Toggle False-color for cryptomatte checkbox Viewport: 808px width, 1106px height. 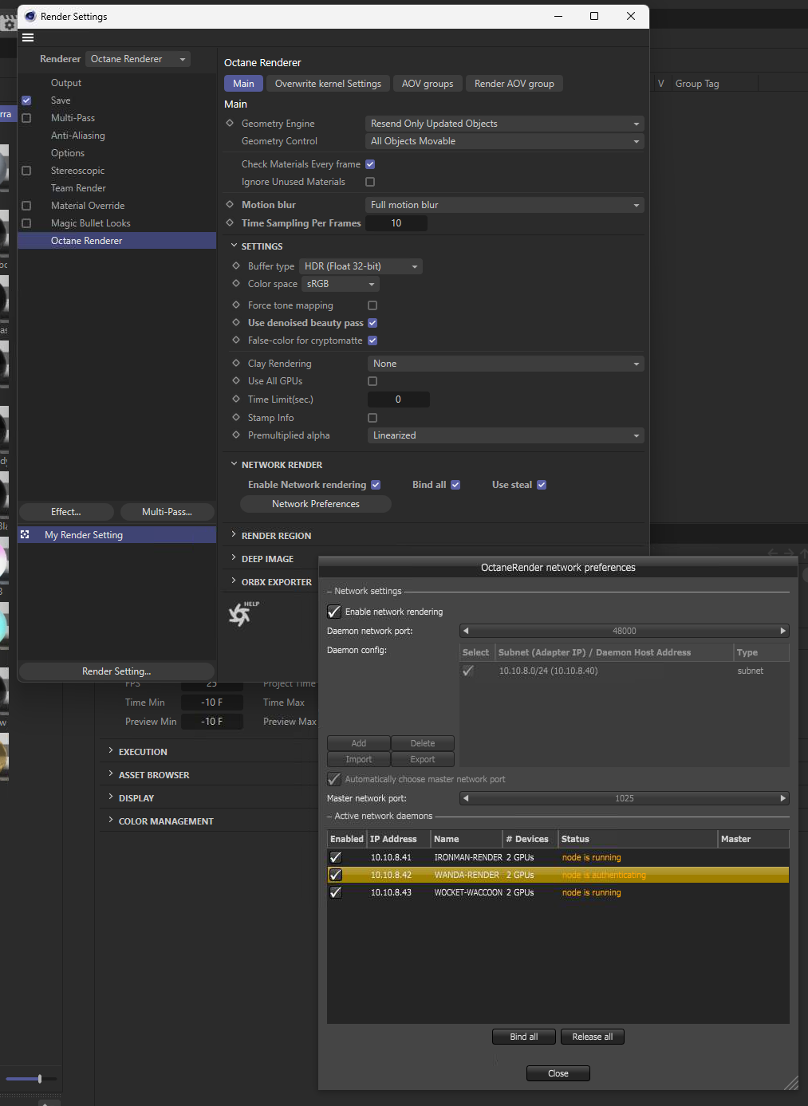pyautogui.click(x=372, y=340)
